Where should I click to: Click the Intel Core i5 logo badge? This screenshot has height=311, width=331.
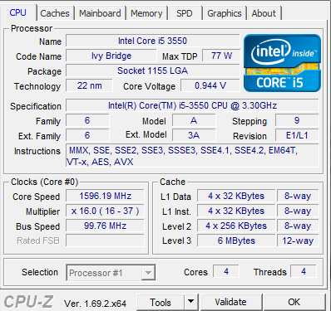coord(282,63)
